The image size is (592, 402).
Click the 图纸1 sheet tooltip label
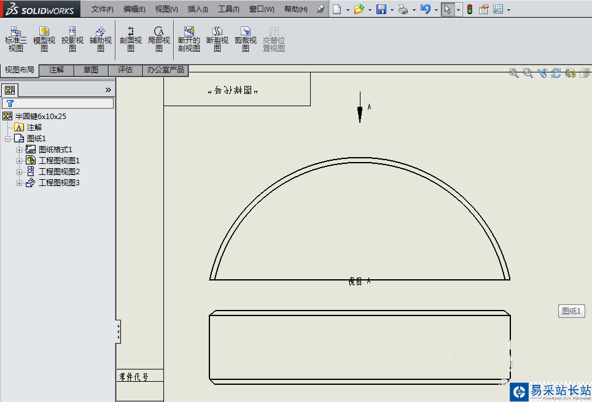coord(571,311)
